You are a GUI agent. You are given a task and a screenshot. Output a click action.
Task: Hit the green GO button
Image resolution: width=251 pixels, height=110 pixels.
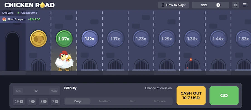point(224,96)
